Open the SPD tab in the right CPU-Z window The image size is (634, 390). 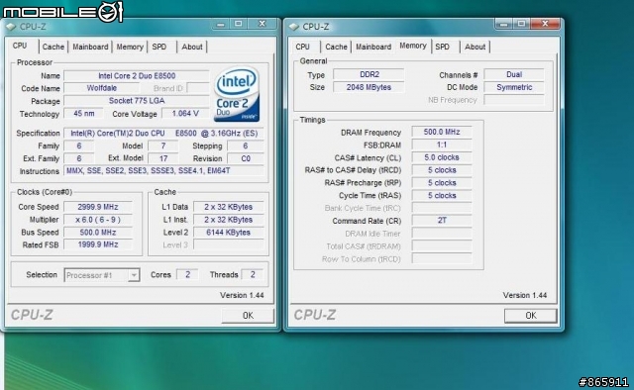pos(443,47)
